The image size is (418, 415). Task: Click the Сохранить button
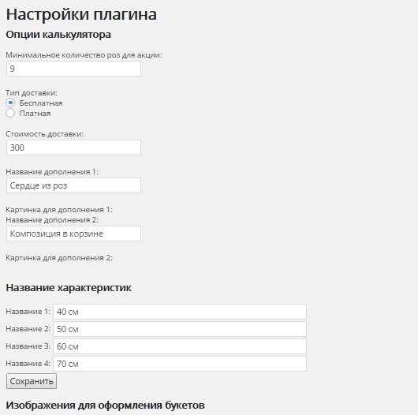pyautogui.click(x=32, y=381)
